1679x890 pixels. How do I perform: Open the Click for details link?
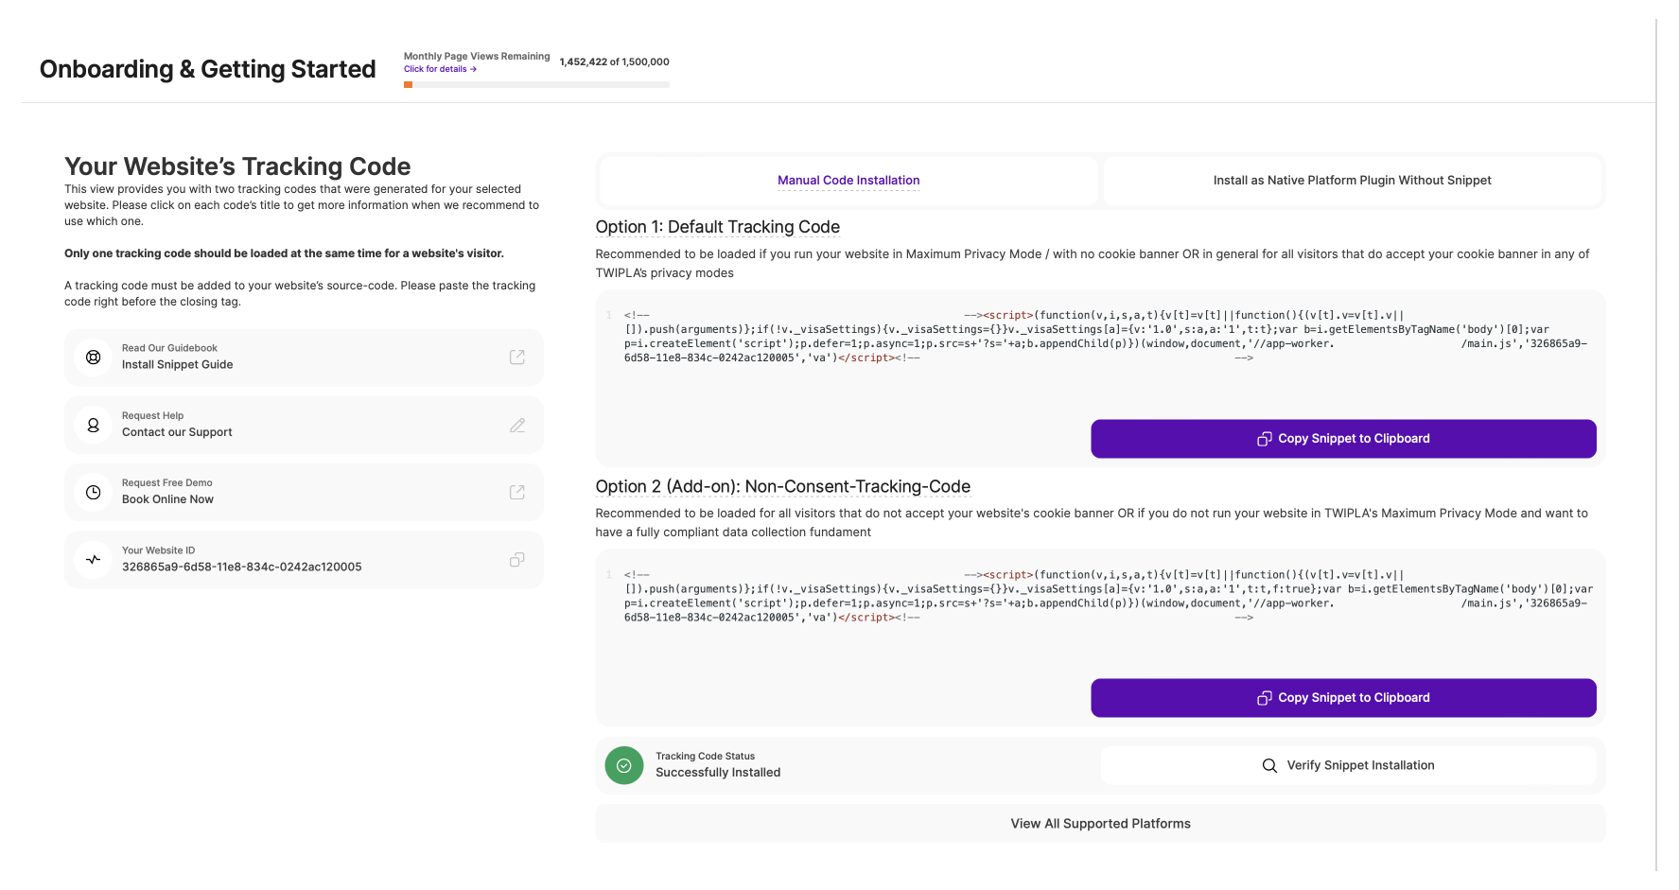[x=440, y=69]
